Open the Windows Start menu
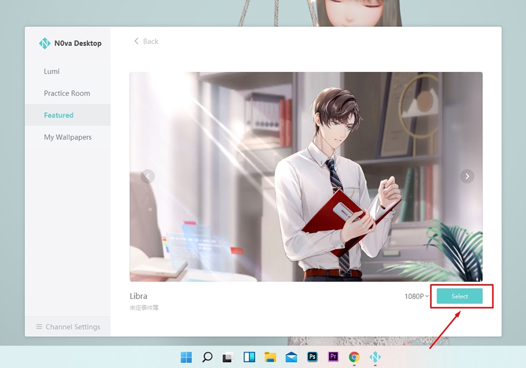526x368 pixels. pyautogui.click(x=186, y=357)
